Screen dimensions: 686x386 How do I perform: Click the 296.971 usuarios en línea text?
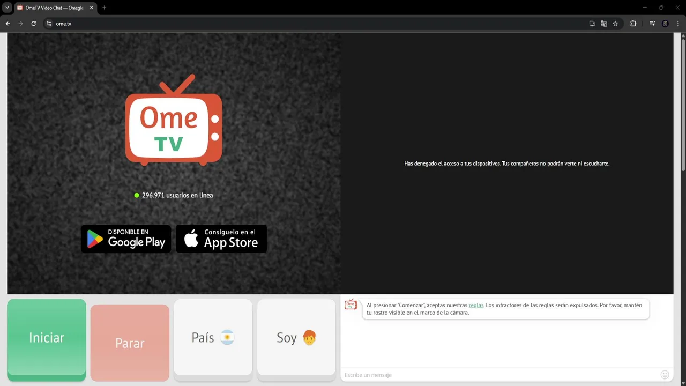pos(177,195)
